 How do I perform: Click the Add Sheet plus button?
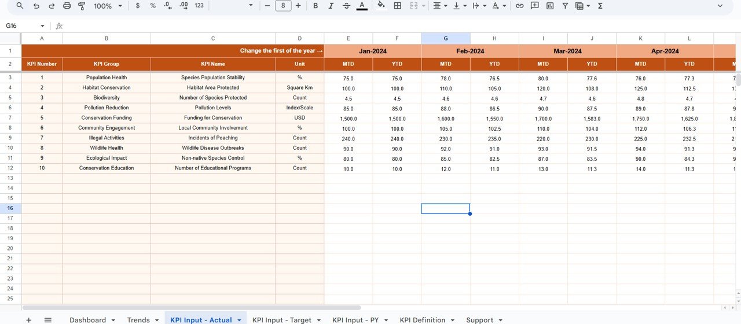(x=28, y=320)
